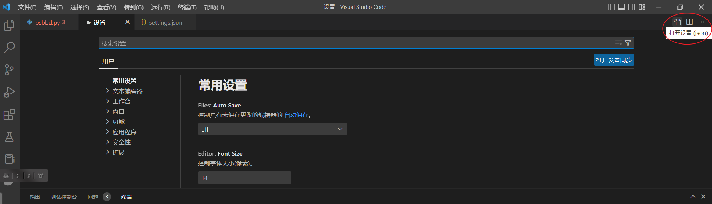Viewport: 712px width, 204px height.
Task: Open the Explorer view in activity bar
Action: click(x=9, y=25)
